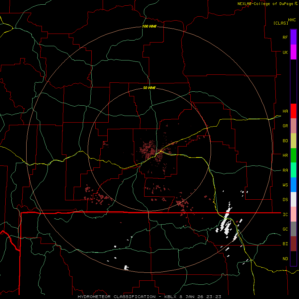Image resolution: width=299 pixels, height=299 pixels.
Task: Click the UK magenta legend color block
Action: [x=293, y=52]
